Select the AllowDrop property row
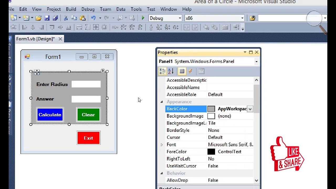The width and height of the screenshot is (336, 189). tap(209, 180)
